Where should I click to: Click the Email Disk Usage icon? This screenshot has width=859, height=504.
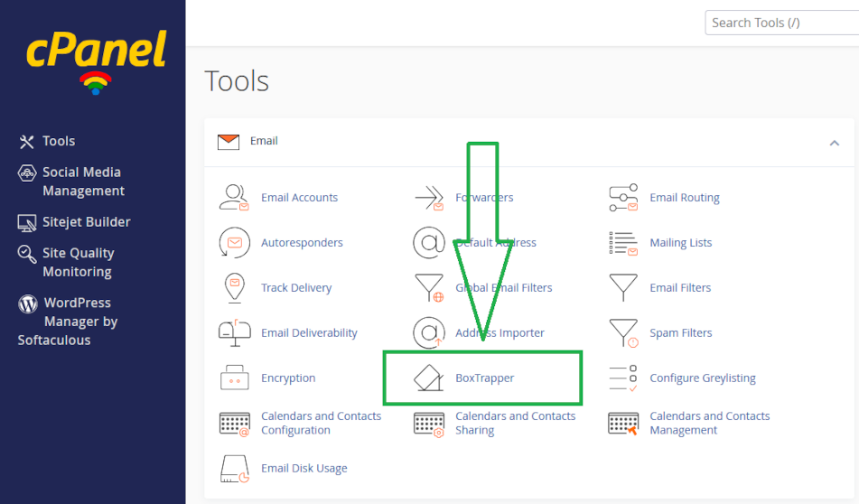234,469
